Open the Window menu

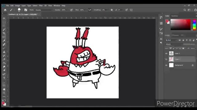click(x=57, y=5)
